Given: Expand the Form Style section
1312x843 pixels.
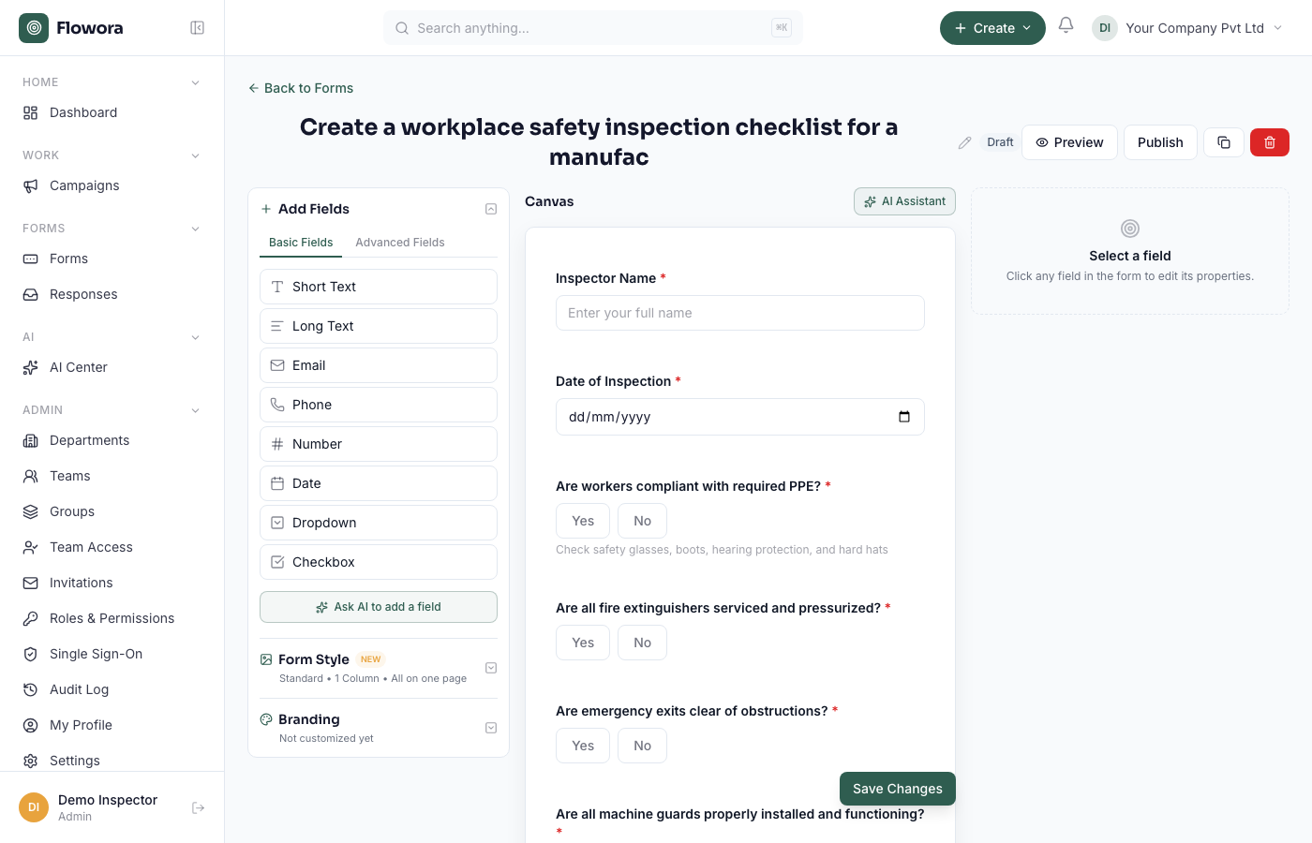Looking at the screenshot, I should [491, 668].
